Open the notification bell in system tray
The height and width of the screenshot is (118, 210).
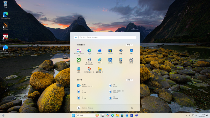point(207,115)
